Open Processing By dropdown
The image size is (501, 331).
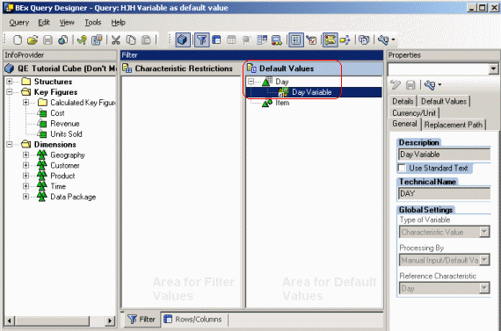(x=484, y=260)
